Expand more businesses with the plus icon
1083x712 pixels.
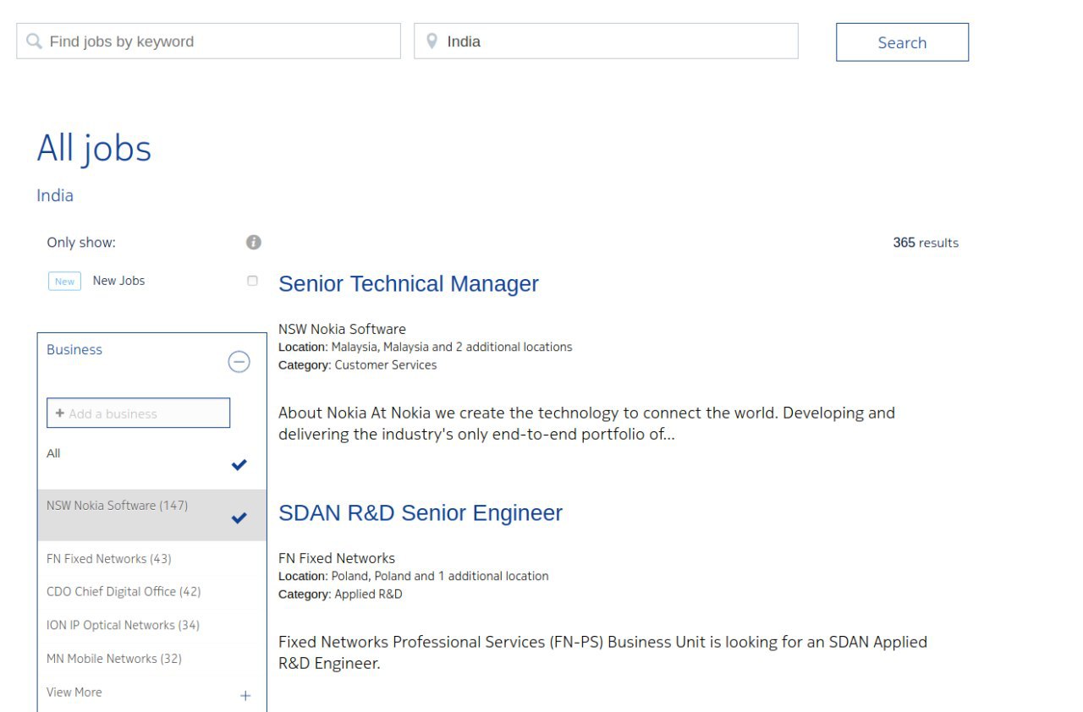pyautogui.click(x=245, y=696)
